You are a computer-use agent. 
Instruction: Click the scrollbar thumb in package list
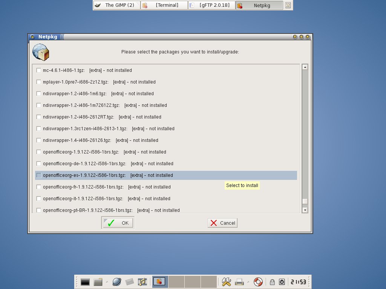305,201
